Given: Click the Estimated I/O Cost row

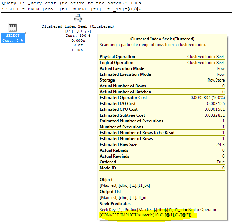Looking at the screenshot, I should coord(162,104).
